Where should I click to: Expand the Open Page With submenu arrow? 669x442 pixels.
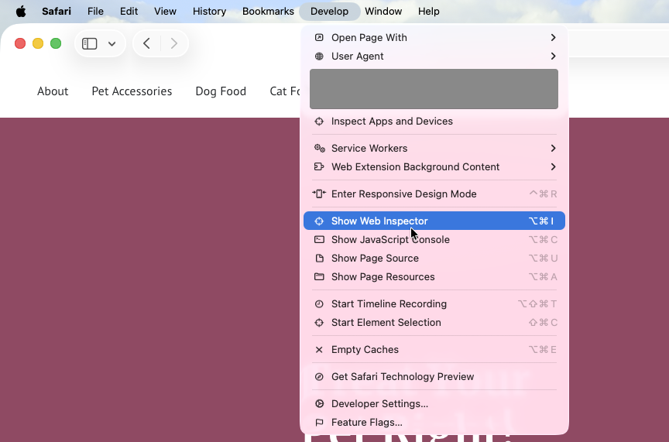coord(553,38)
